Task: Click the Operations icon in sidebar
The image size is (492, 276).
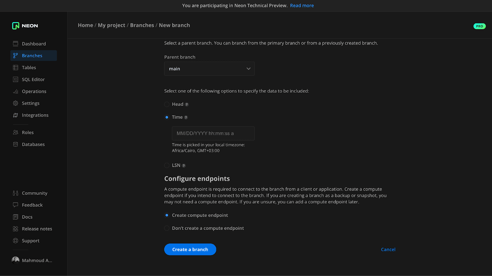Action: (15, 91)
